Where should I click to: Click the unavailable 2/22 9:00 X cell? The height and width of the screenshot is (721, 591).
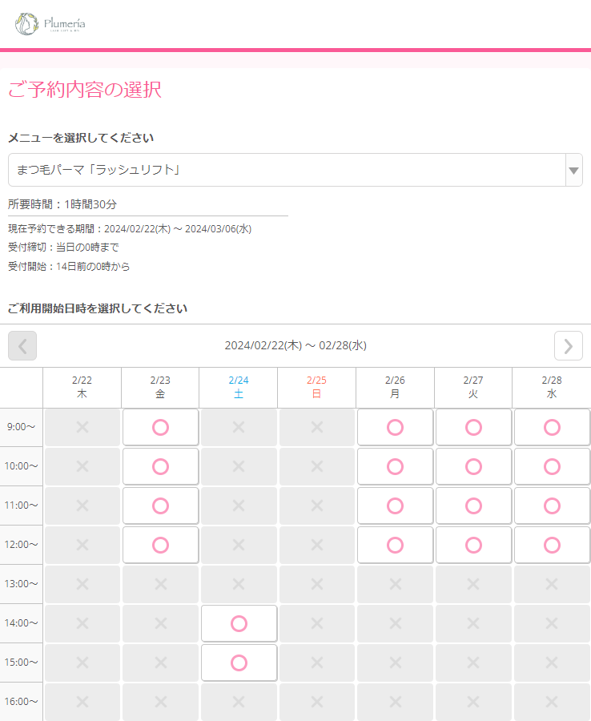82,427
